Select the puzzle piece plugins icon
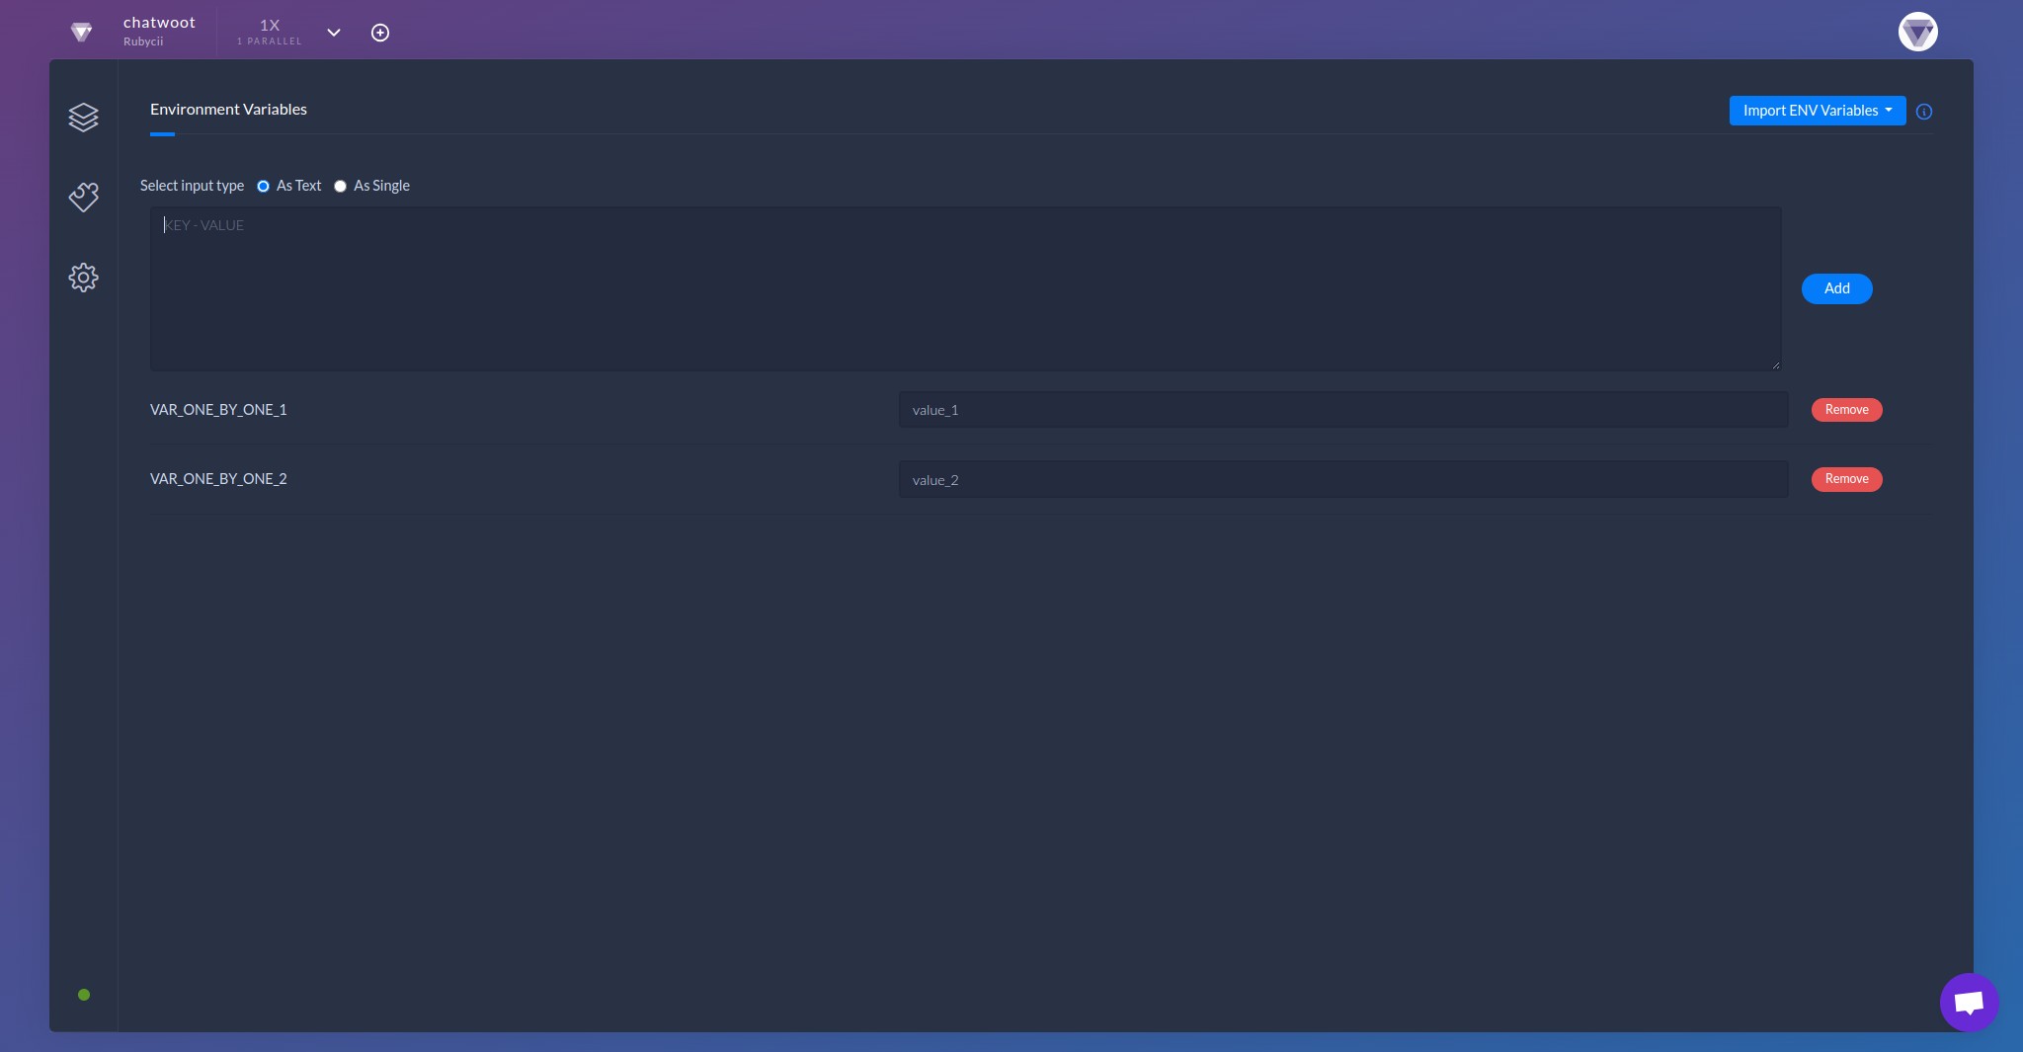 [84, 198]
